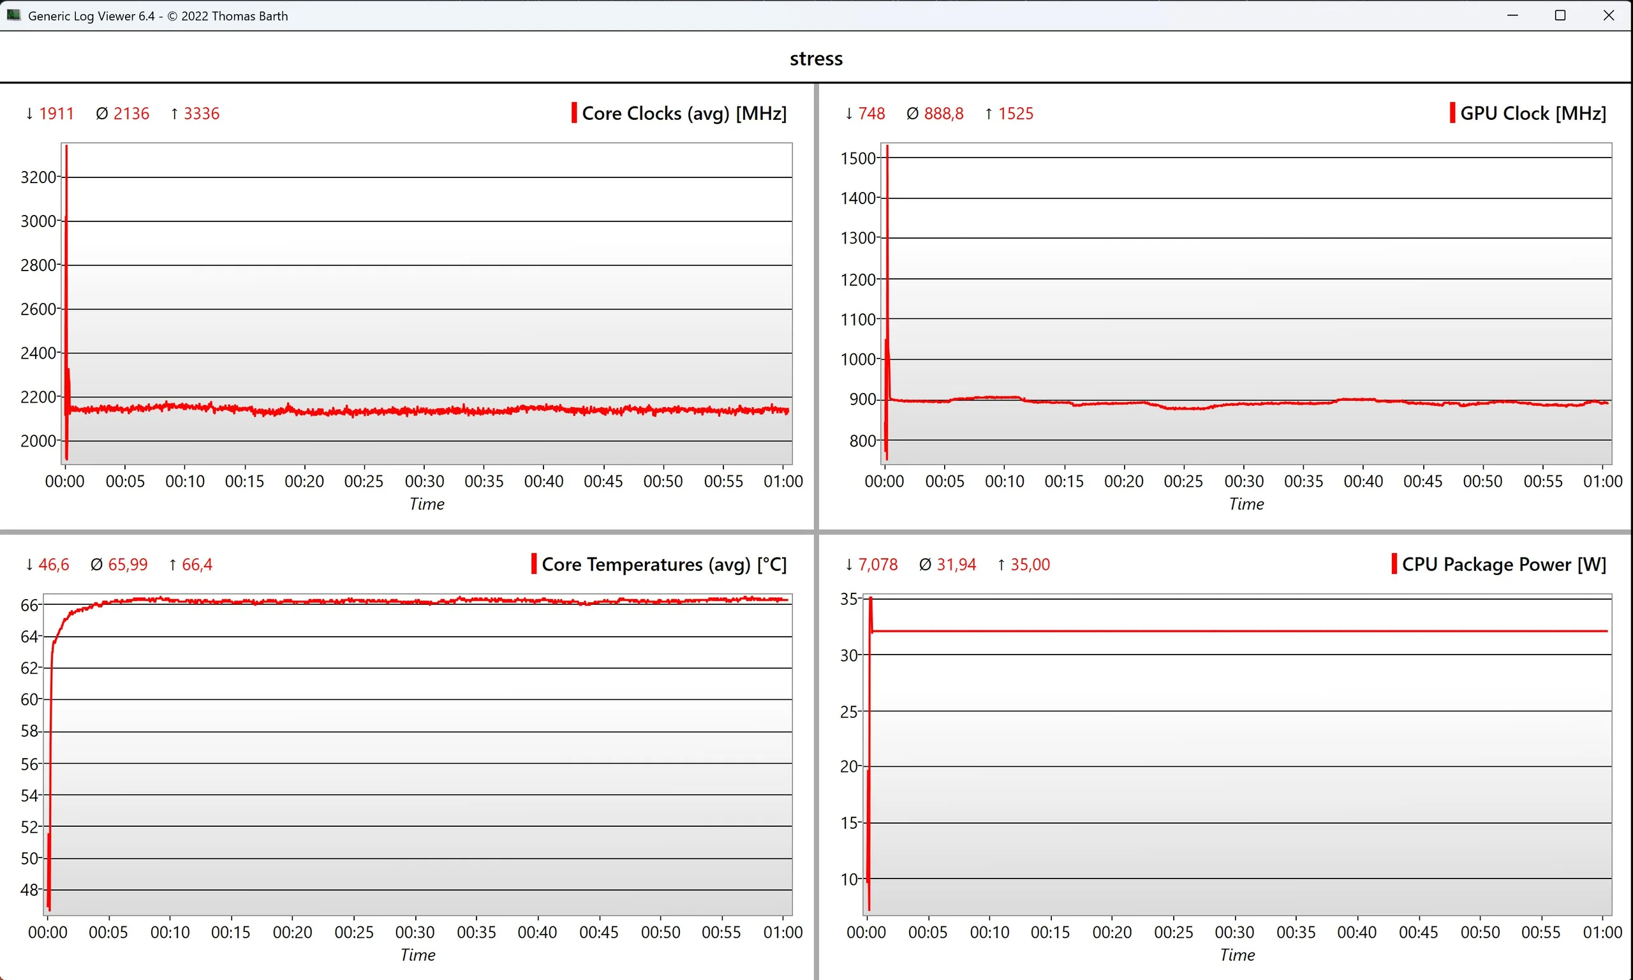1633x980 pixels.
Task: Click the GPU Clock average value 888,8
Action: click(943, 114)
